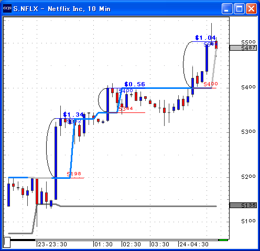Click the green segment at the scrollbar's end
This screenshot has height=251, width=260.
pyautogui.click(x=223, y=240)
